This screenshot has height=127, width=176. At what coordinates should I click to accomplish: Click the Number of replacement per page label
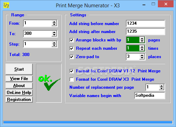[x=102, y=87]
